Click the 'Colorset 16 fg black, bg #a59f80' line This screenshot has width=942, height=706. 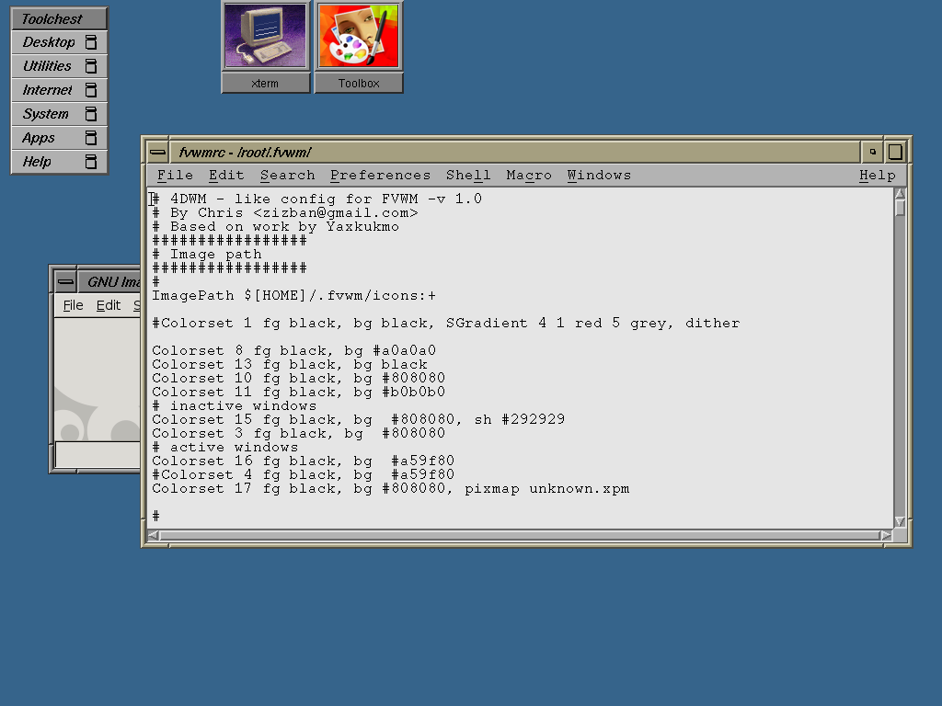point(303,461)
